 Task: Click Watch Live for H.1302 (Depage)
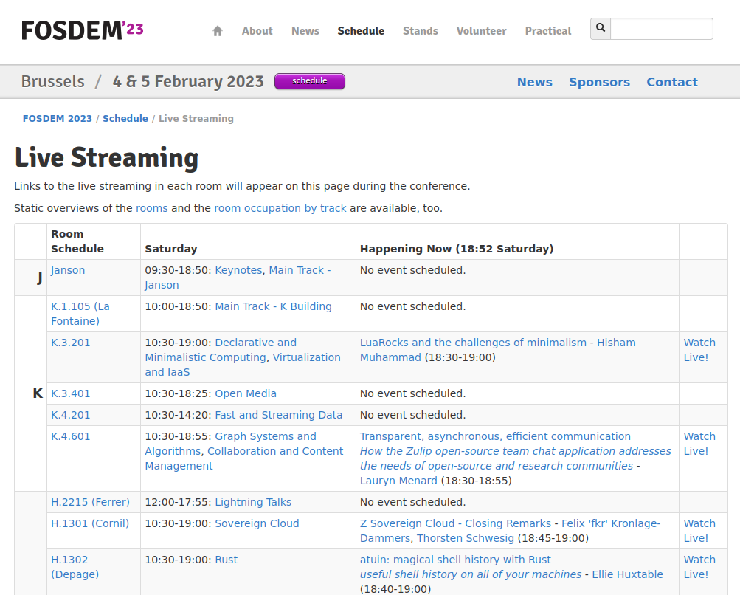(x=699, y=567)
